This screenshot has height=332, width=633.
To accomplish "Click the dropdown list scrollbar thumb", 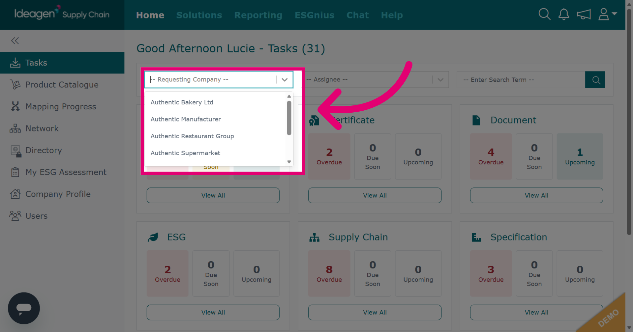I will [x=289, y=118].
